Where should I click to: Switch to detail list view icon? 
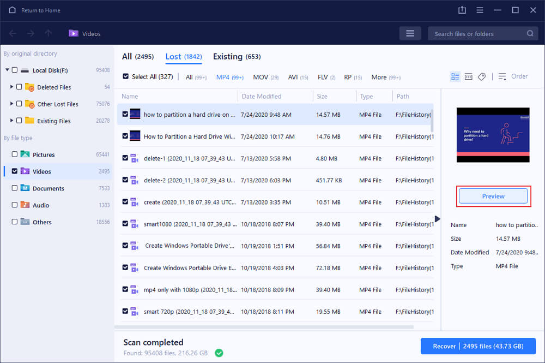click(455, 77)
